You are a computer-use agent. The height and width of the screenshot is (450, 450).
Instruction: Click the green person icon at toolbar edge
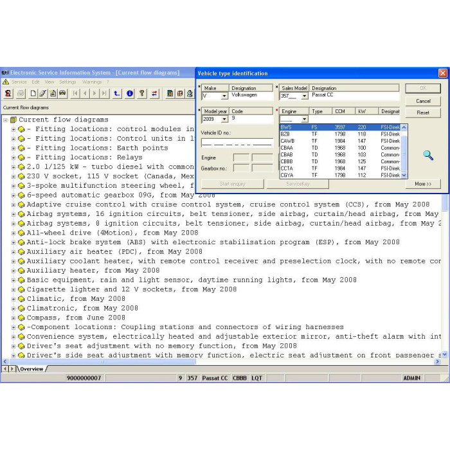coord(190,94)
